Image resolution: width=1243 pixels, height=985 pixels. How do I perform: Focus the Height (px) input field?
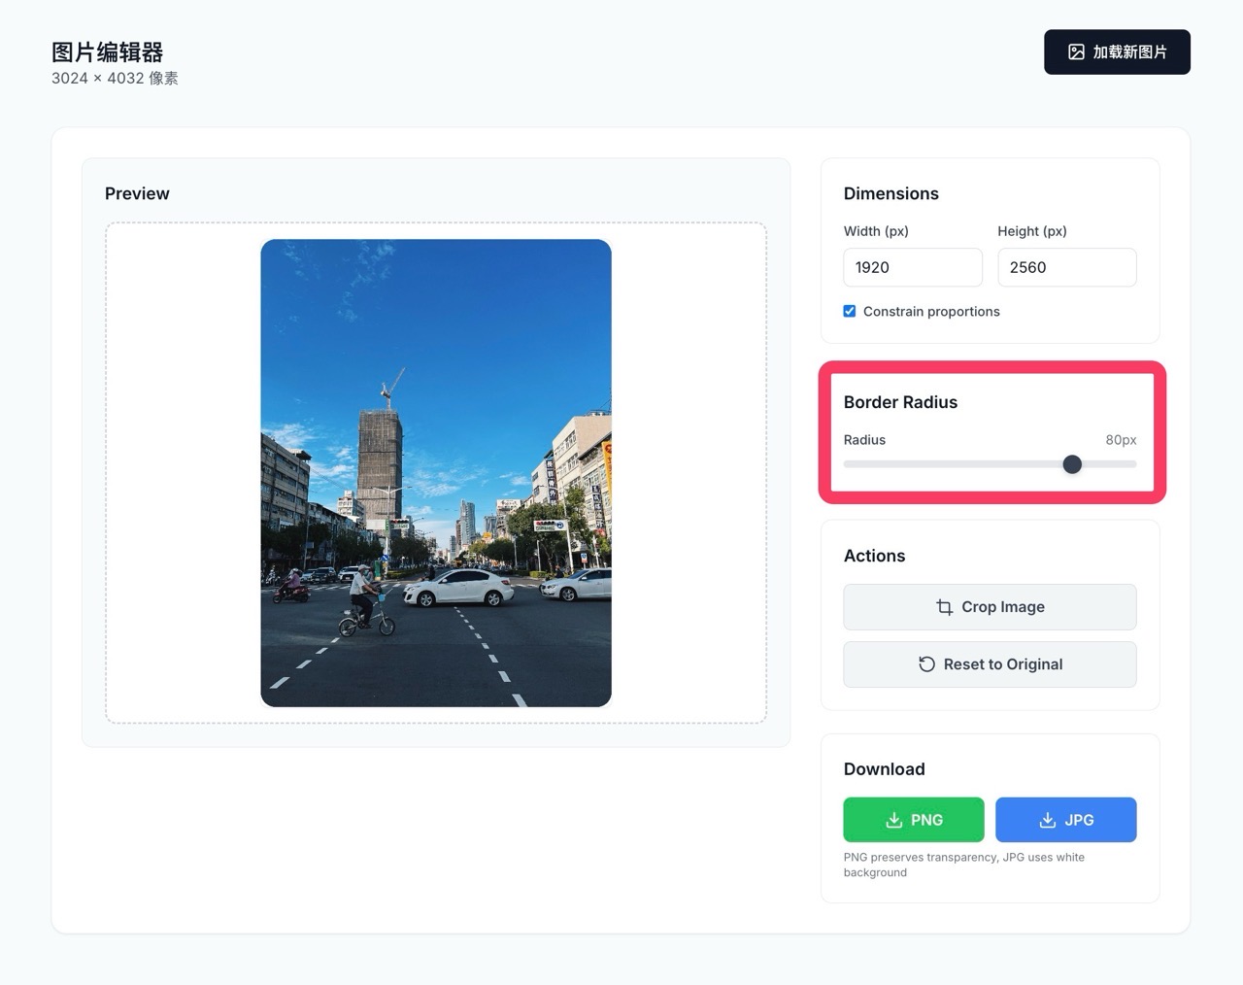(1066, 267)
